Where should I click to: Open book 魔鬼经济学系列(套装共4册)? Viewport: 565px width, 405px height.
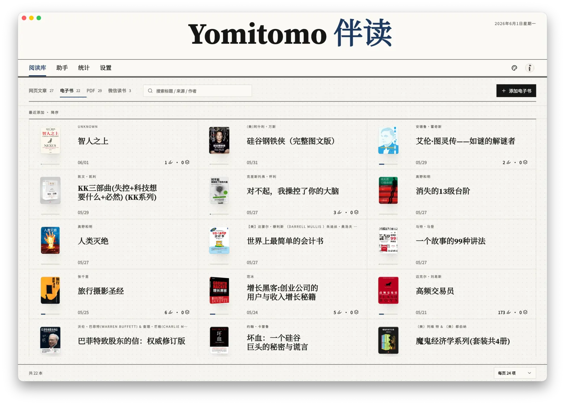[463, 341]
